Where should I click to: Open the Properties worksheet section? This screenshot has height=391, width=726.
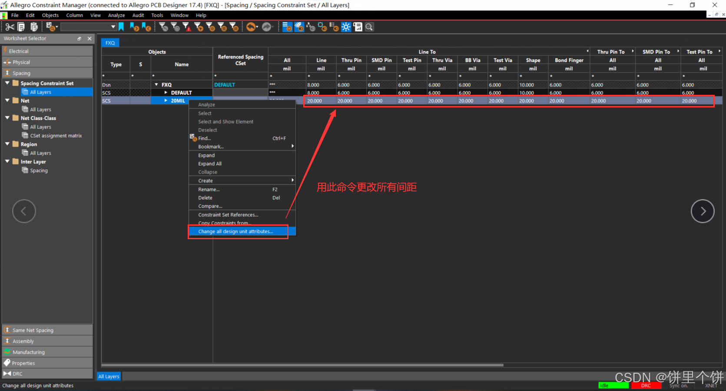tap(47, 363)
